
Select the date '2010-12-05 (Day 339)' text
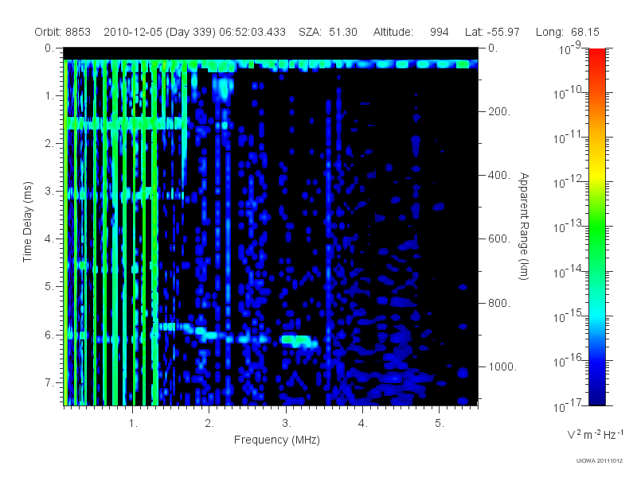pyautogui.click(x=160, y=32)
